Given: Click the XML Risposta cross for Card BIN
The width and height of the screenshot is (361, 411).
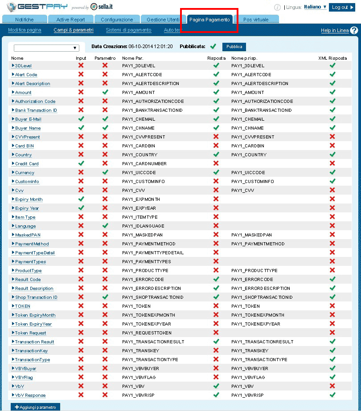Looking at the screenshot, I should pyautogui.click(x=332, y=146).
